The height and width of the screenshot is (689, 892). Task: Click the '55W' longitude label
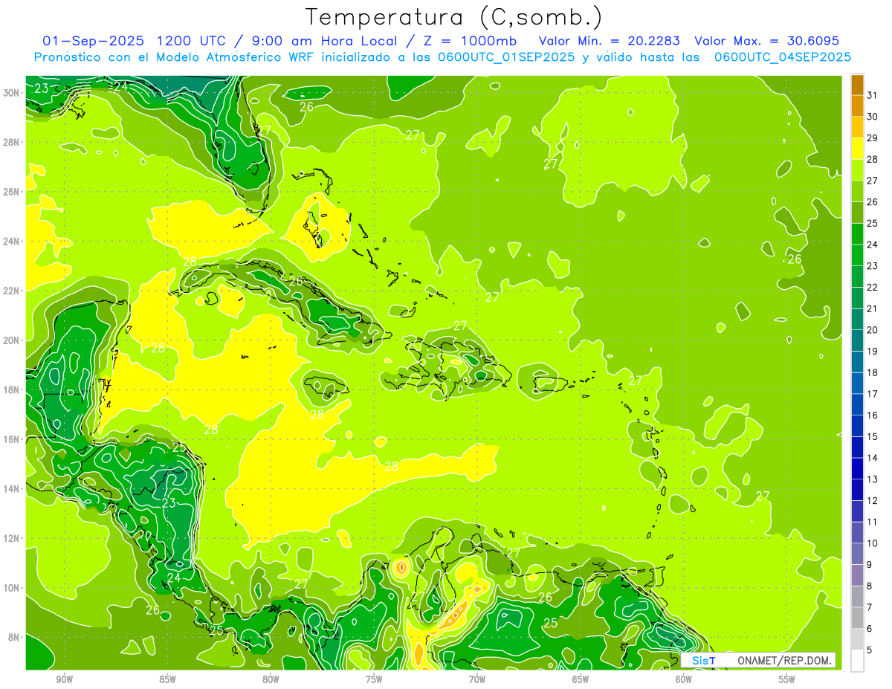coord(786,679)
